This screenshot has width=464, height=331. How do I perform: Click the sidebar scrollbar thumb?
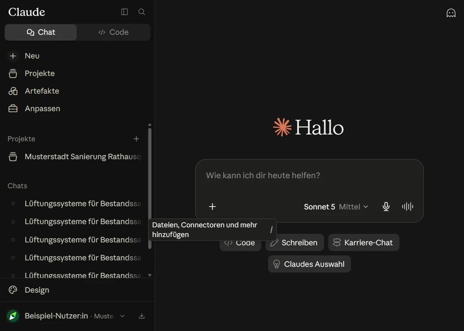(x=150, y=188)
